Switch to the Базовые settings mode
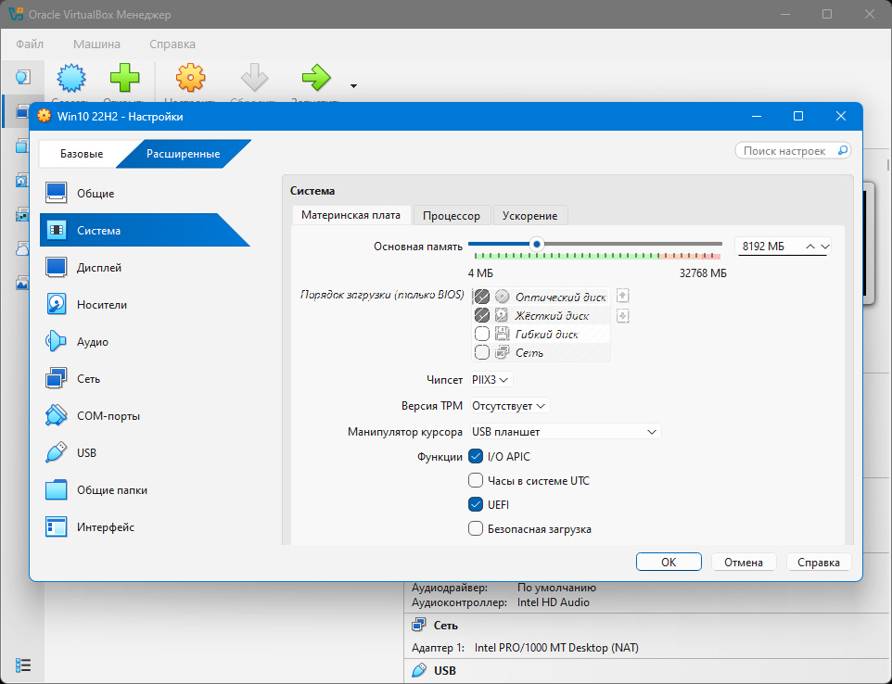The width and height of the screenshot is (892, 684). (82, 154)
